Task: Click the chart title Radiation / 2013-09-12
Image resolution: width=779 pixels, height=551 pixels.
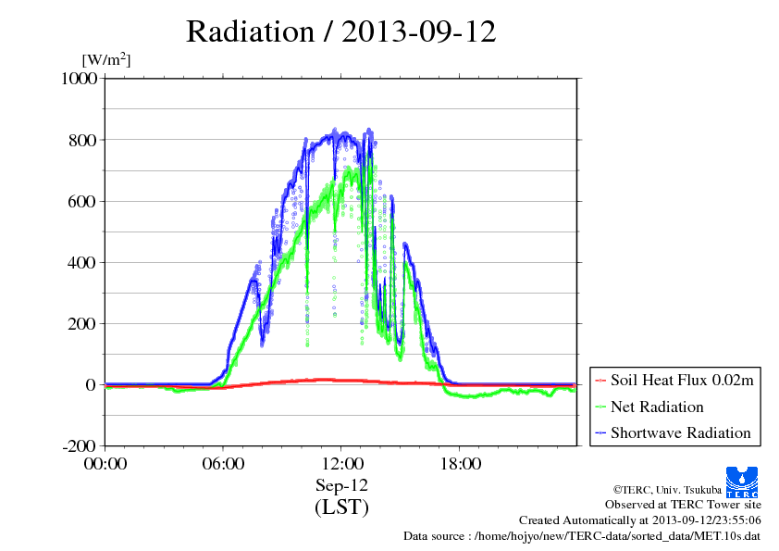Action: click(x=340, y=31)
